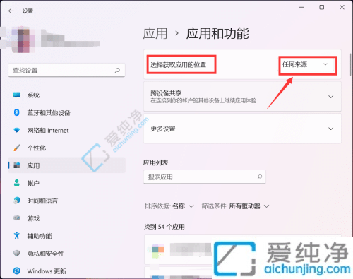Image resolution: width=353 pixels, height=279 pixels.
Task: Click the 应用 apps icon in sidebar
Action: (x=17, y=165)
